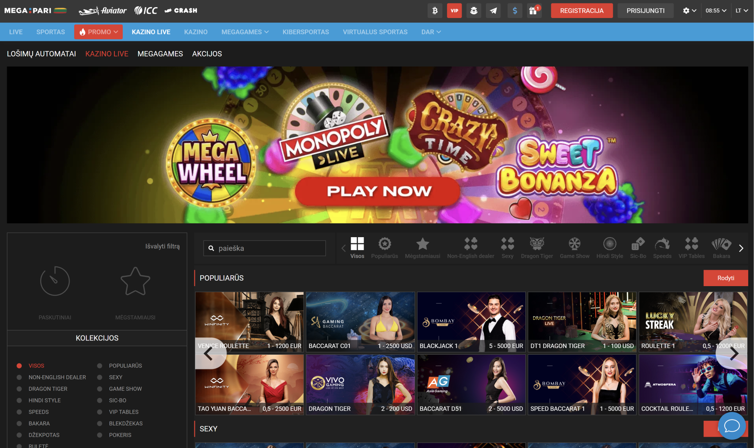Open the Telegram paper plane icon

(493, 10)
